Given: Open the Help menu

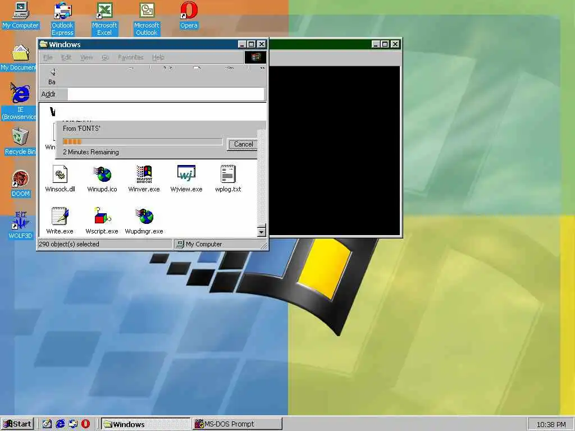Looking at the screenshot, I should [158, 57].
